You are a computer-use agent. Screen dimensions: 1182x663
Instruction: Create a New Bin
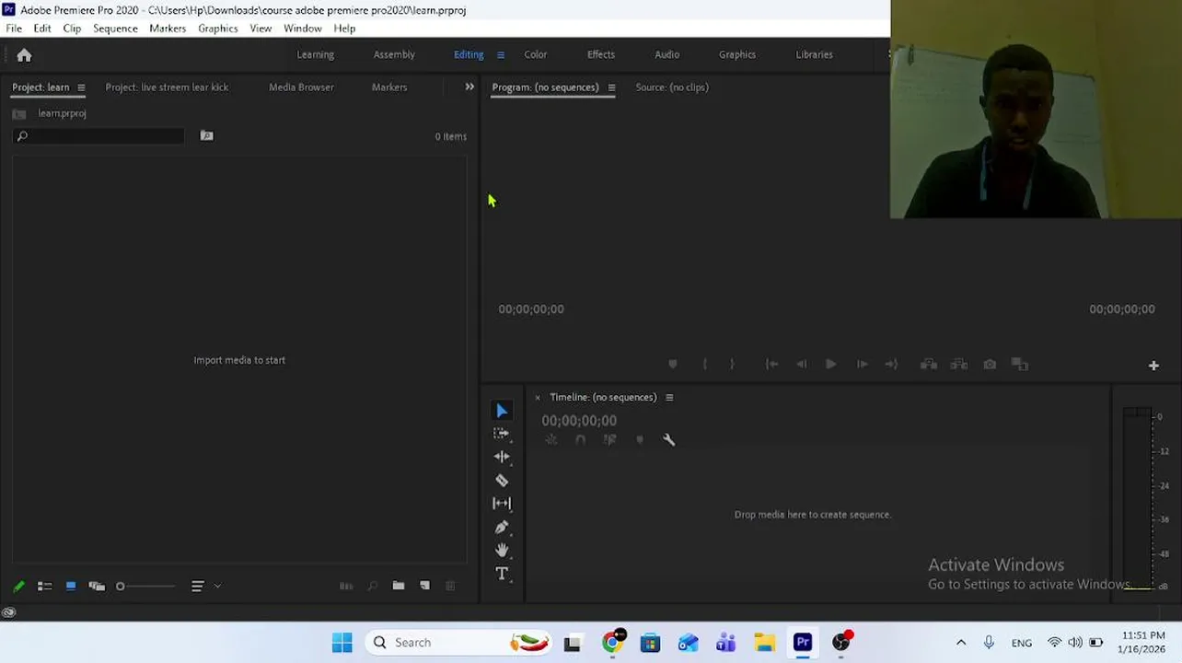coord(399,586)
